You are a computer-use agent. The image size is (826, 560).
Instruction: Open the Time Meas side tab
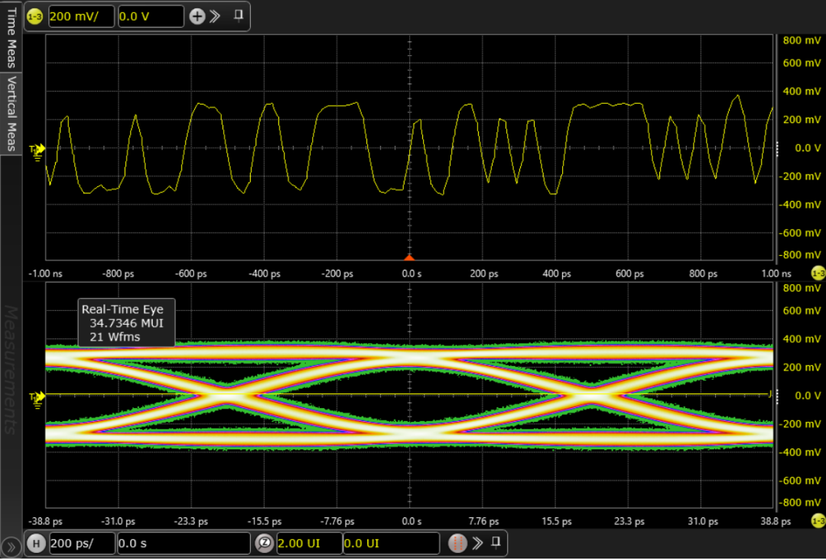(x=11, y=37)
